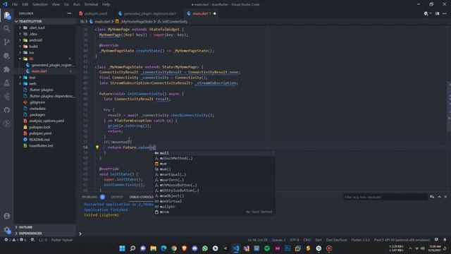
Task: Choose nullptr from the suggestion list
Action: point(214,207)
